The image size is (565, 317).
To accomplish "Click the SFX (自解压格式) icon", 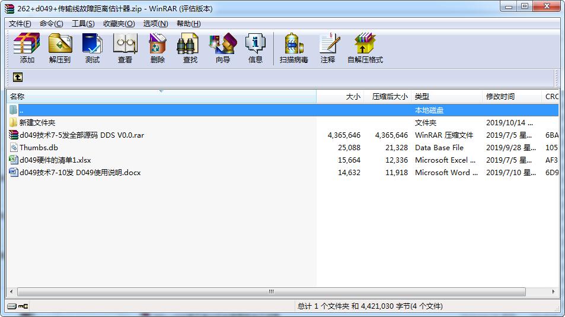I will 365,48.
